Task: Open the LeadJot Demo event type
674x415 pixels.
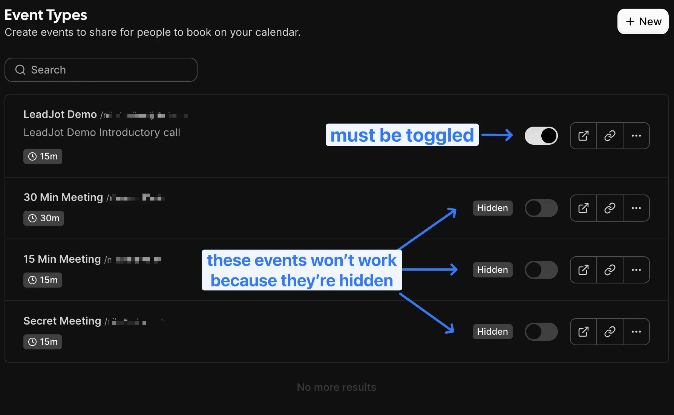Action: tap(60, 114)
